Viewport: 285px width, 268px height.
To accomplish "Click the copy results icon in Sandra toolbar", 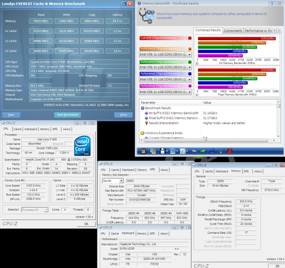I will click(153, 151).
